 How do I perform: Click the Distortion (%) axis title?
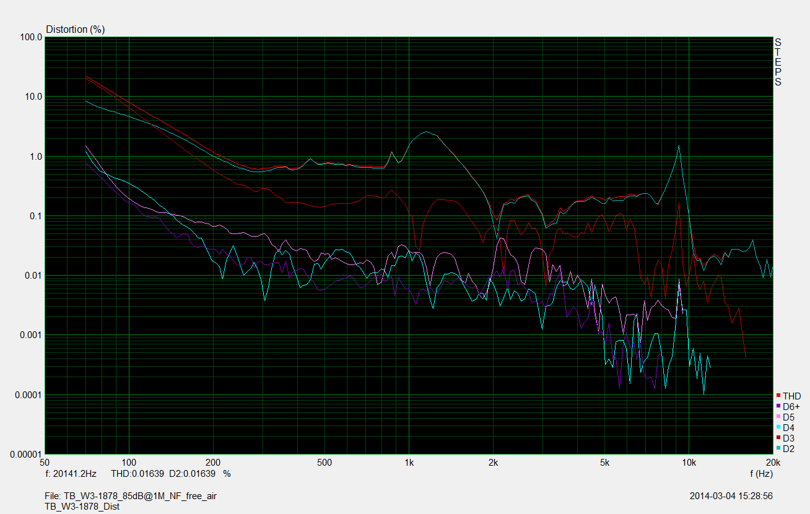76,29
